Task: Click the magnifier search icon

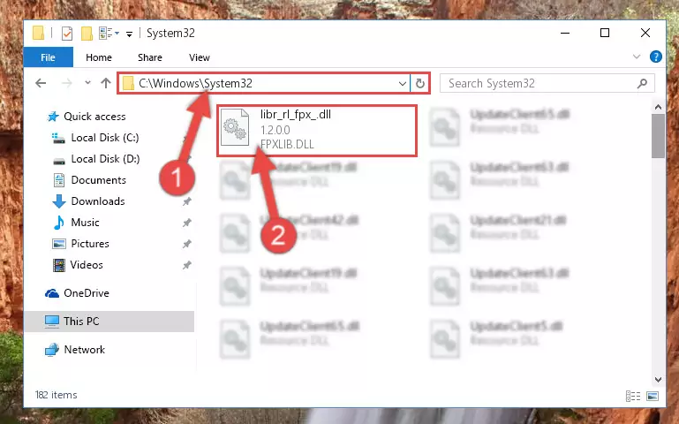Action: (642, 83)
